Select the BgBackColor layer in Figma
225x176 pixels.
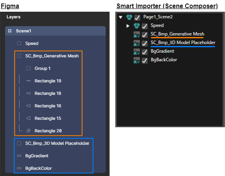click(39, 168)
